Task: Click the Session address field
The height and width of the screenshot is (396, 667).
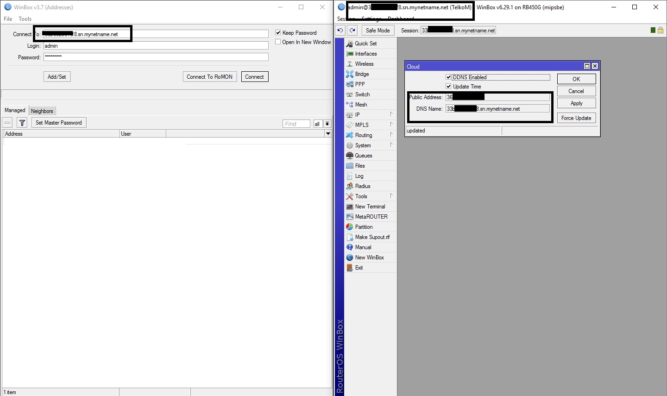Action: point(458,31)
